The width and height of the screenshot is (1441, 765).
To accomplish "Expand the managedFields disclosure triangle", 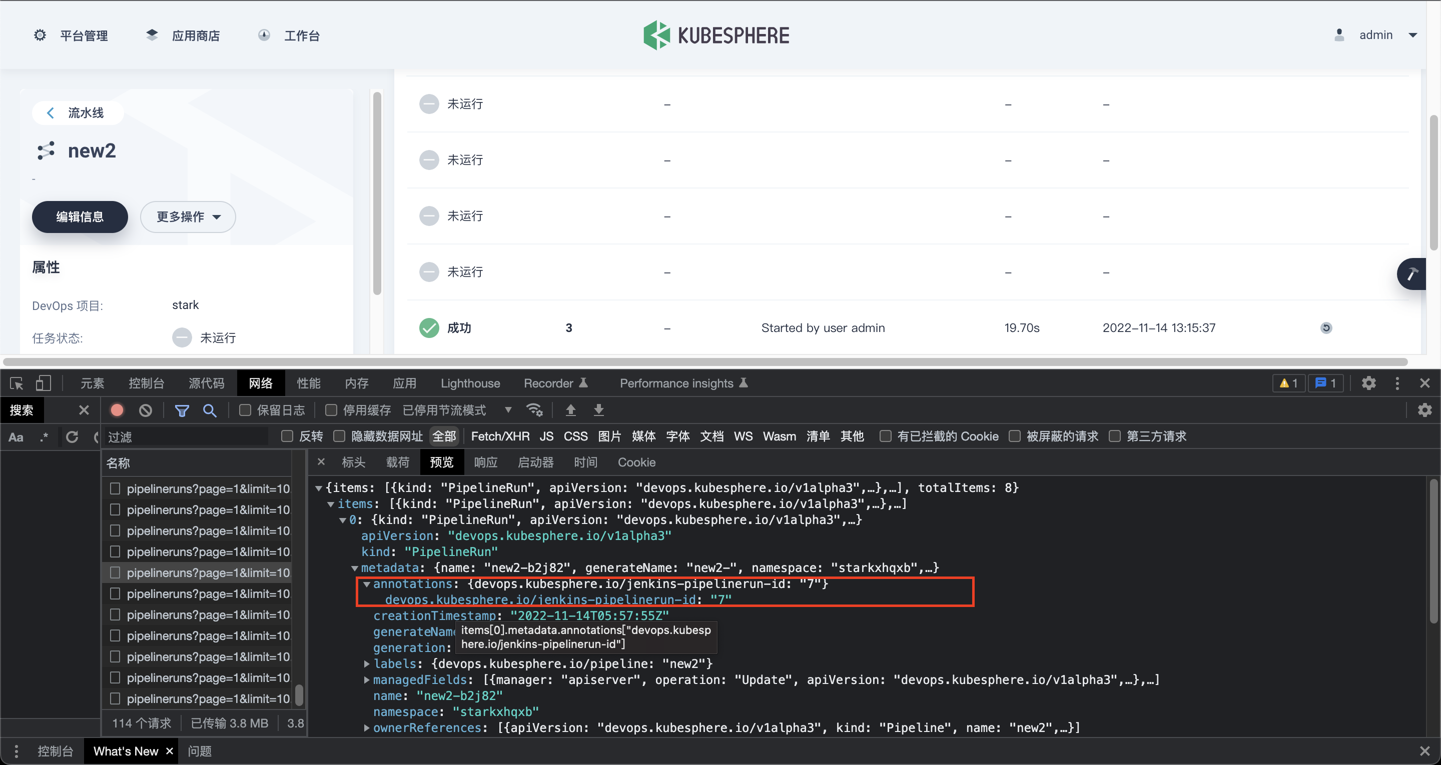I will click(x=367, y=680).
